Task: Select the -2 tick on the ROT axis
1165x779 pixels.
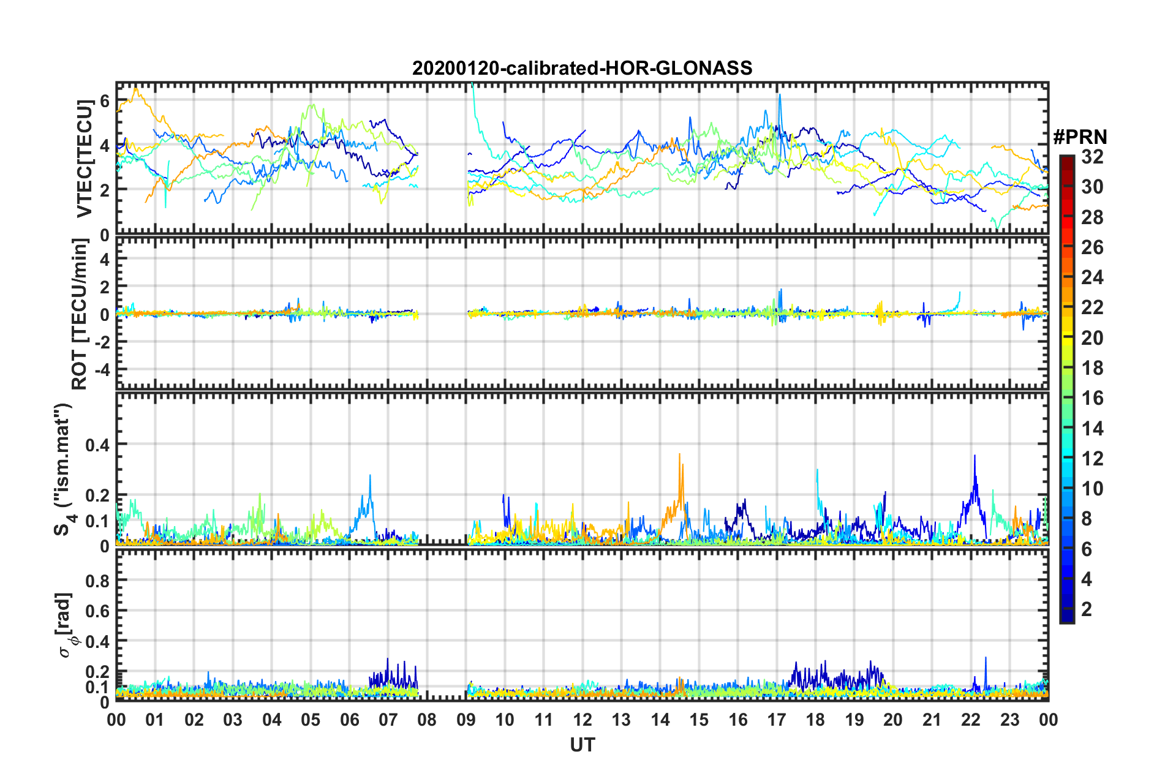Action: [x=101, y=342]
